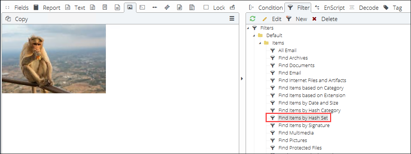Select Find Items by Hash Set
This screenshot has height=154, width=411.
click(303, 118)
